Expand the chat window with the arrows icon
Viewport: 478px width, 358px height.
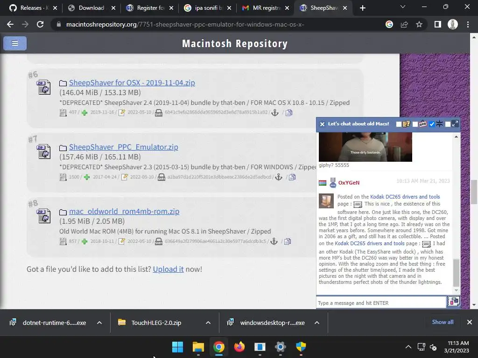point(455,124)
